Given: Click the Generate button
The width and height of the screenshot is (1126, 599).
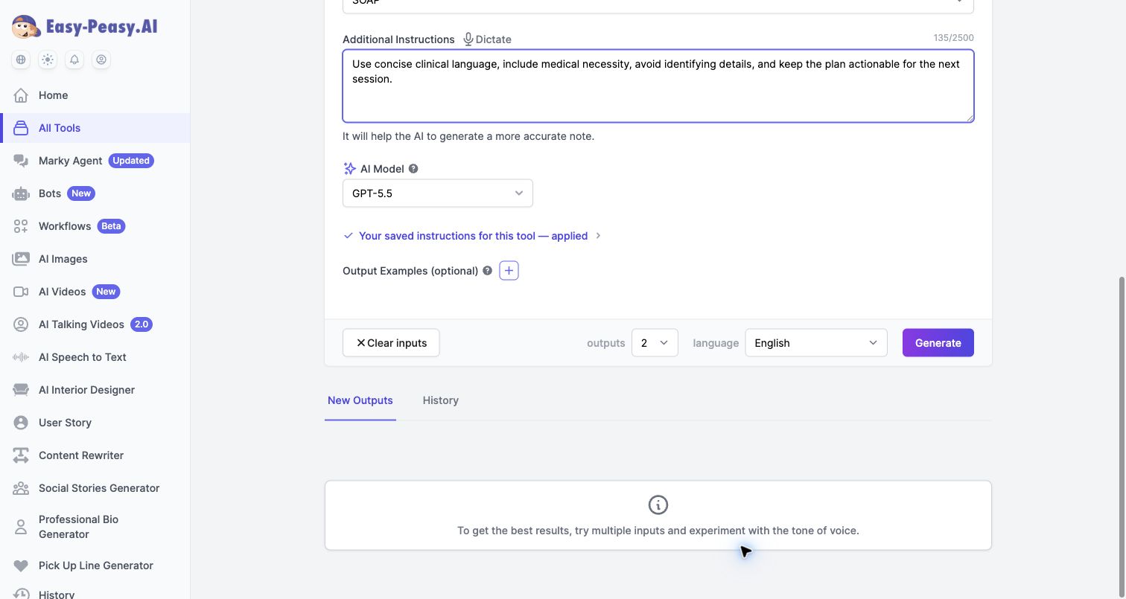Looking at the screenshot, I should (x=938, y=343).
